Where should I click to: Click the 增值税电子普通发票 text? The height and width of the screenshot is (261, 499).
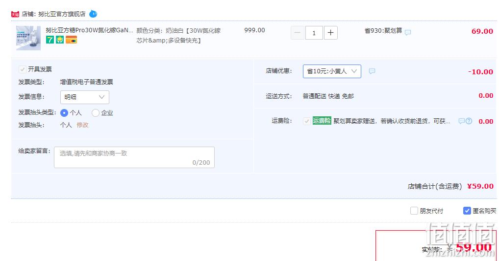tap(87, 82)
